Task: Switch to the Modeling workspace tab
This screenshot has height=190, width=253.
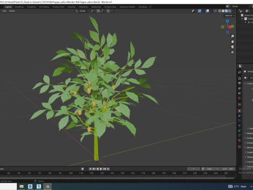Action: coord(19,7)
